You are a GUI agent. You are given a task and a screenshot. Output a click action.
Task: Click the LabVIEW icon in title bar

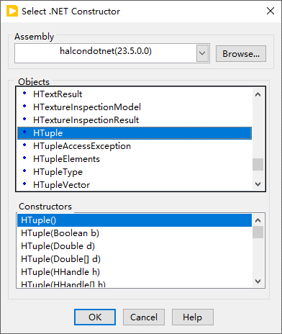coord(12,12)
